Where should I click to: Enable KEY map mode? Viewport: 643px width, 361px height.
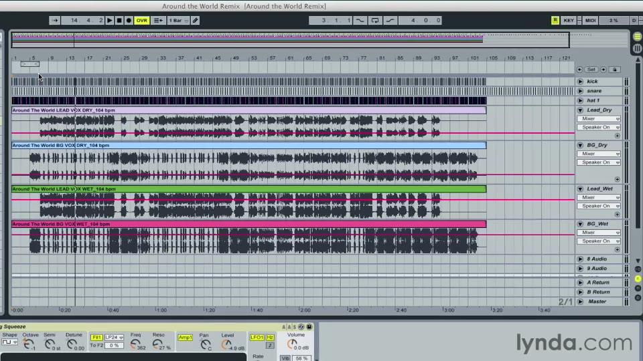569,20
